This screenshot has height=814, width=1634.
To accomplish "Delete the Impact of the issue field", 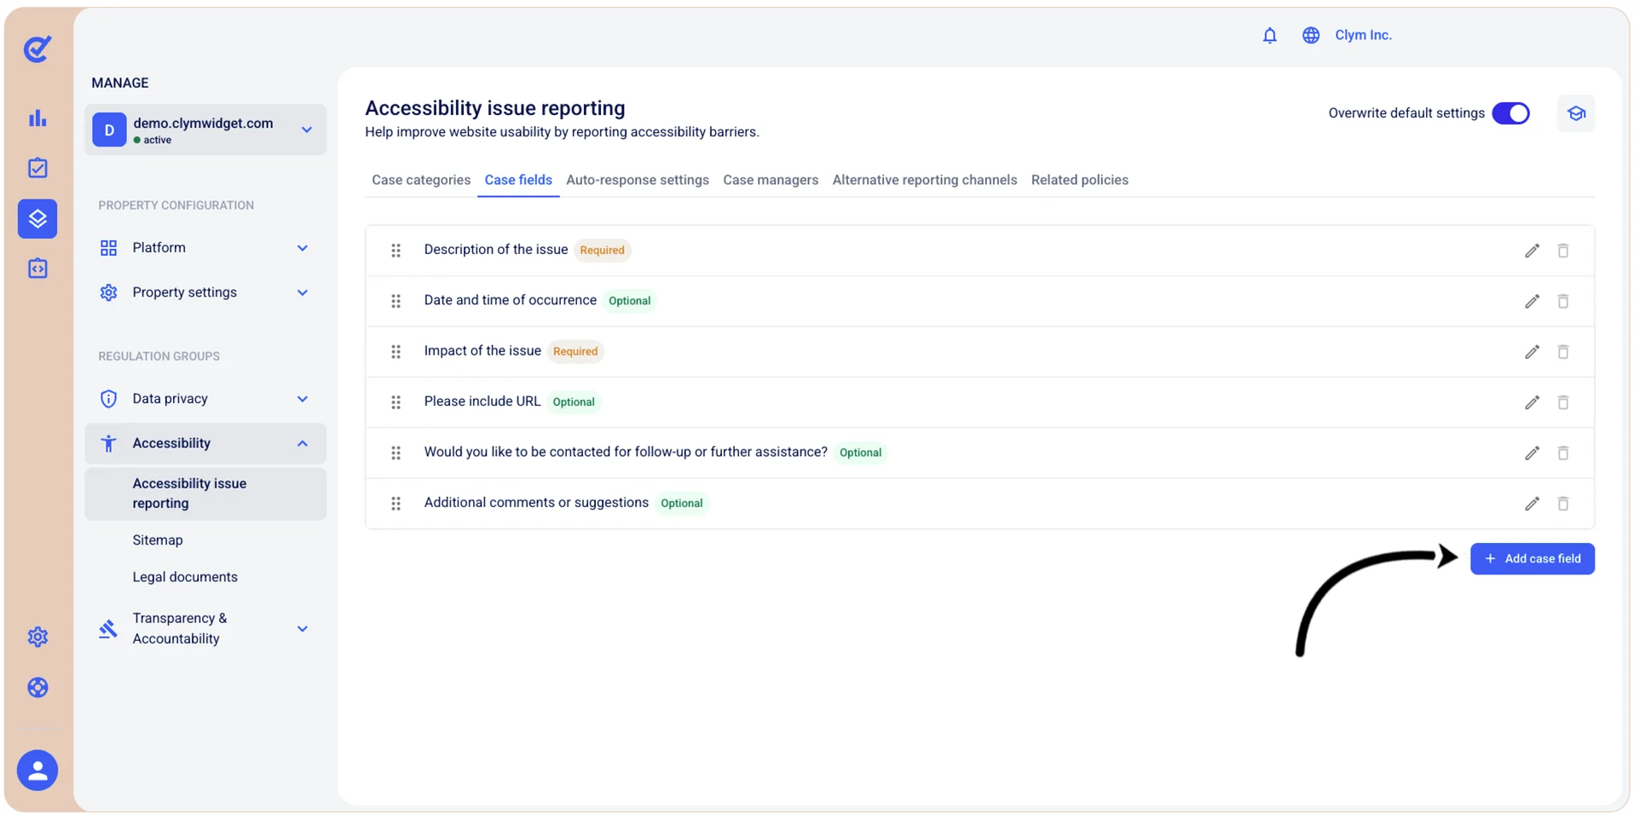I will click(1562, 351).
